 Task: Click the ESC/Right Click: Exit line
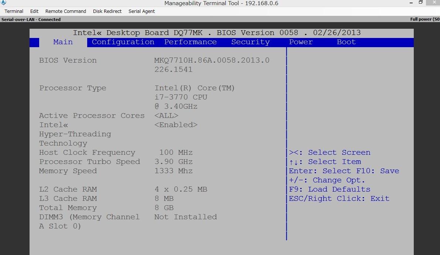[x=339, y=199]
